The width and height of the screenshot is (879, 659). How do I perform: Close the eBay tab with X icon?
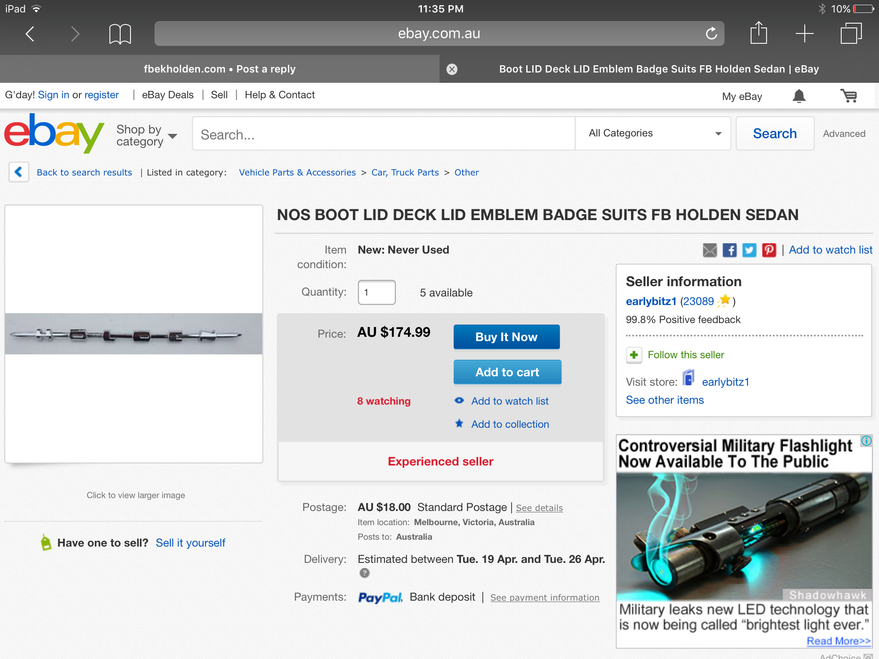[x=452, y=69]
